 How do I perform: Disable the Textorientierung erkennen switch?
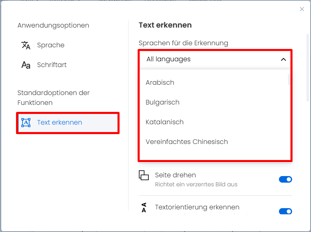point(286,211)
